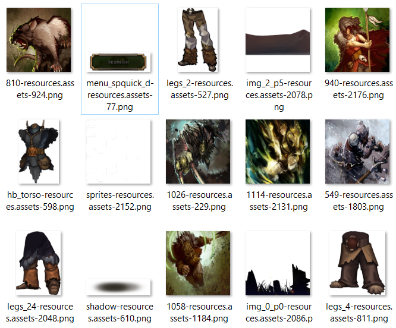Select the shadow-resources.assets-610.png shadow thumbnail
This screenshot has width=396, height=328.
[x=118, y=287]
